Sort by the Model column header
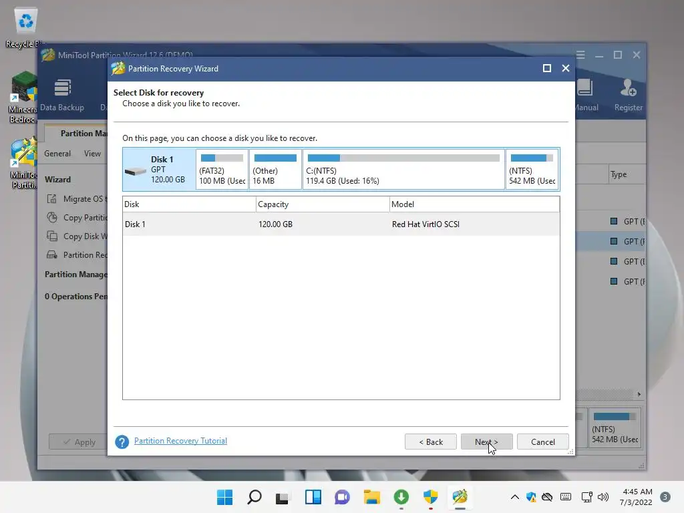The width and height of the screenshot is (684, 513). [x=475, y=204]
